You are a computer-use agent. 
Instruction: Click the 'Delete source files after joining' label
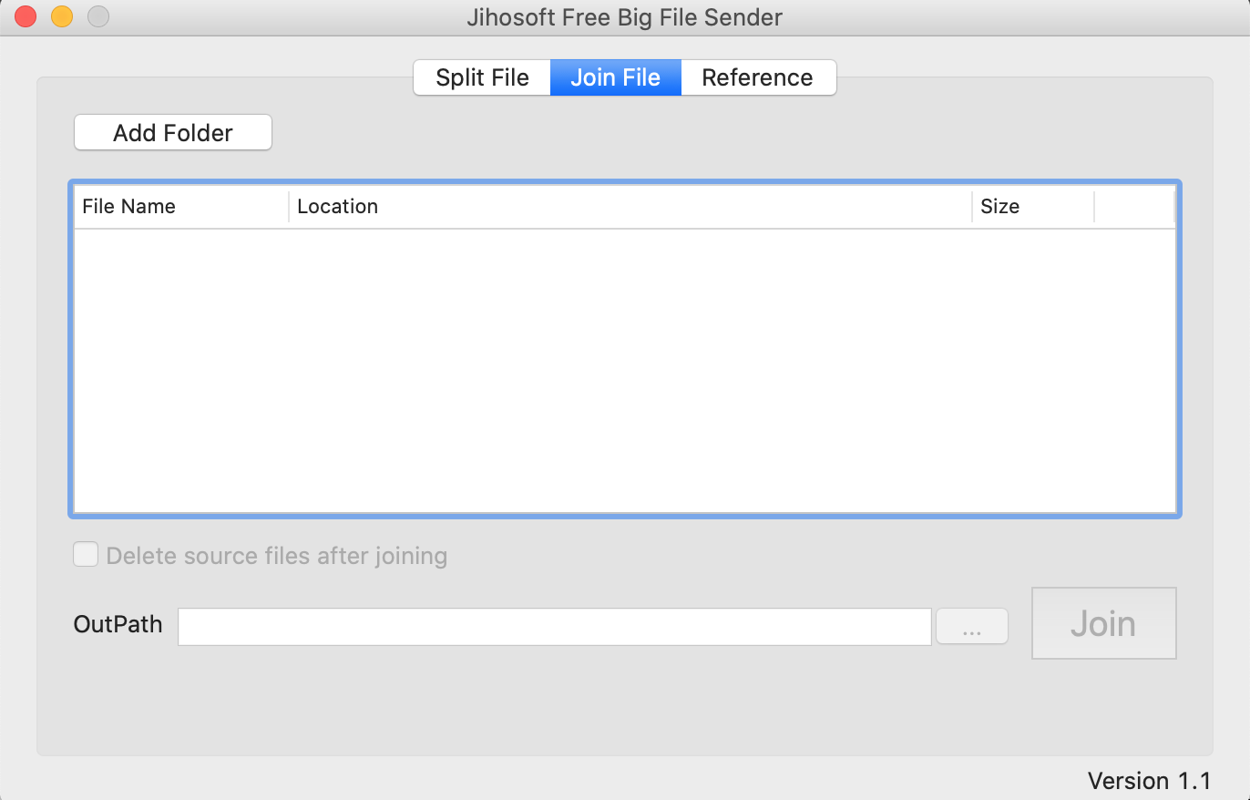coord(277,556)
